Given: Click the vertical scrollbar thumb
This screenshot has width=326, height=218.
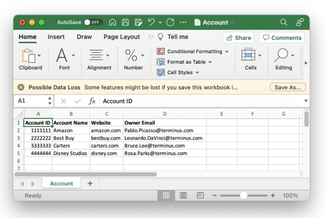Looking at the screenshot, I should (306, 119).
